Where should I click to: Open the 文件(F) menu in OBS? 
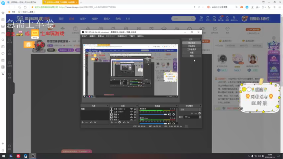point(84,36)
